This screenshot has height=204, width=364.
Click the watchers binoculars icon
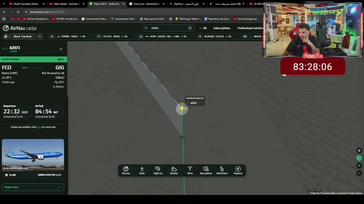[x=59, y=59]
